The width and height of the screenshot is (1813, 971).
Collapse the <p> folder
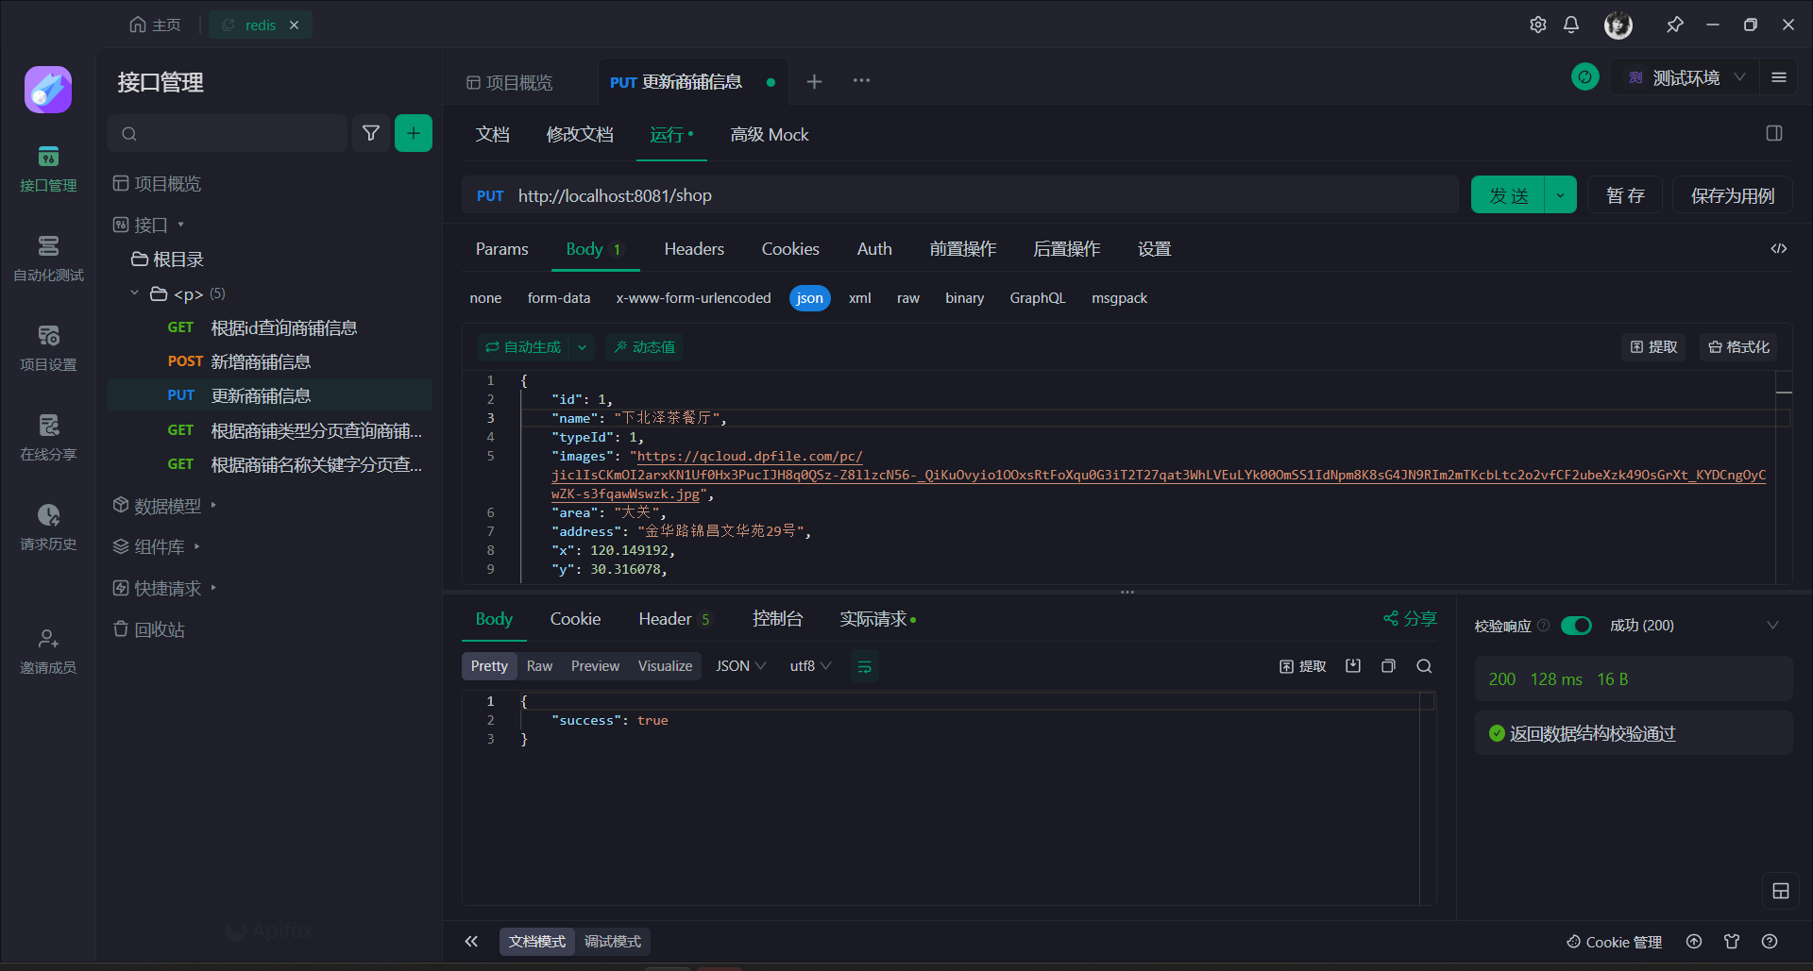tap(134, 293)
